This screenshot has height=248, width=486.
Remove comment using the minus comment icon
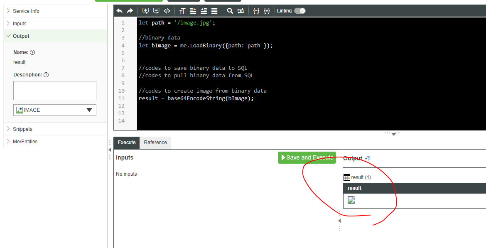coord(156,11)
